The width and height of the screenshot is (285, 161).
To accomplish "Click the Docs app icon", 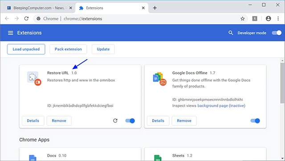I will coord(33,158).
